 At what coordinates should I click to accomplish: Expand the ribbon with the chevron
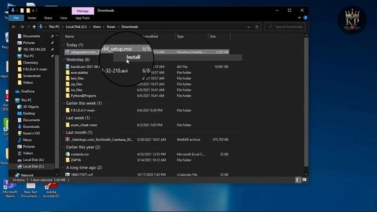(299, 18)
